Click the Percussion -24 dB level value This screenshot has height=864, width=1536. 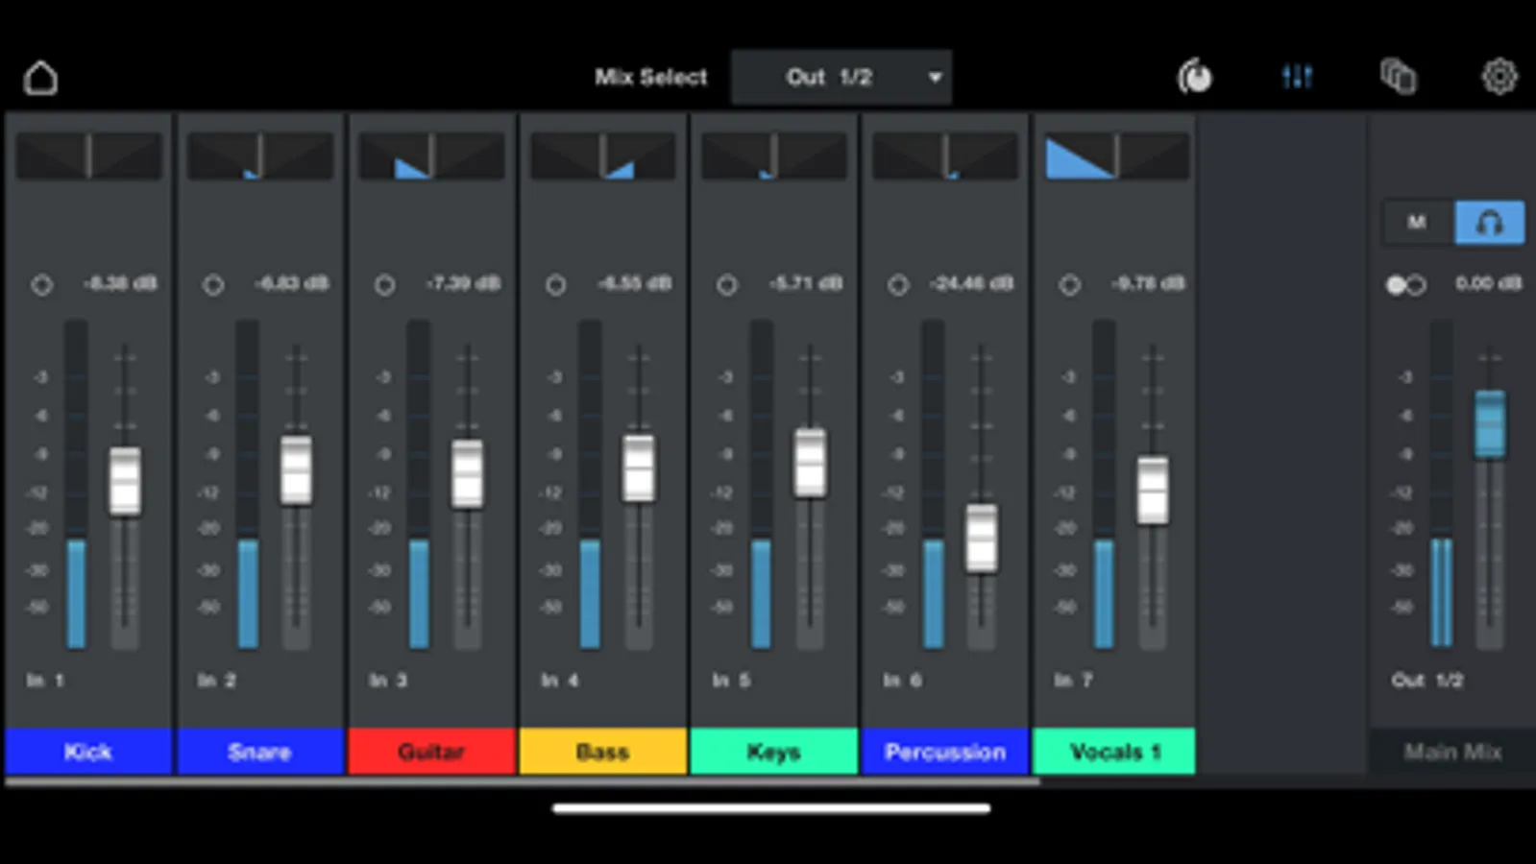click(971, 283)
